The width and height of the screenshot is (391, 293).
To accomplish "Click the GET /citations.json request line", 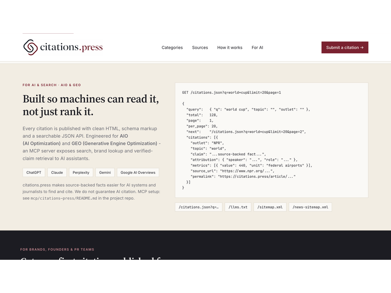I will [231, 92].
